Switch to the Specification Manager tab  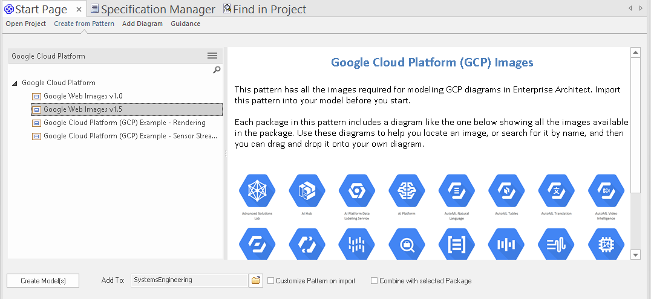click(x=152, y=9)
